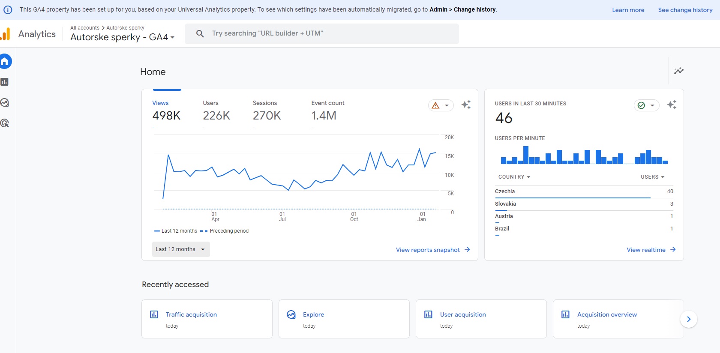Show next recently accessed cards
Screen dimensions: 720x353
point(689,319)
